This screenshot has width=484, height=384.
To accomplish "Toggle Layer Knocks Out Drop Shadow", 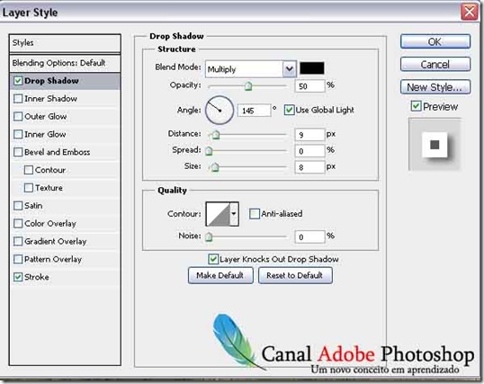I will (x=213, y=259).
